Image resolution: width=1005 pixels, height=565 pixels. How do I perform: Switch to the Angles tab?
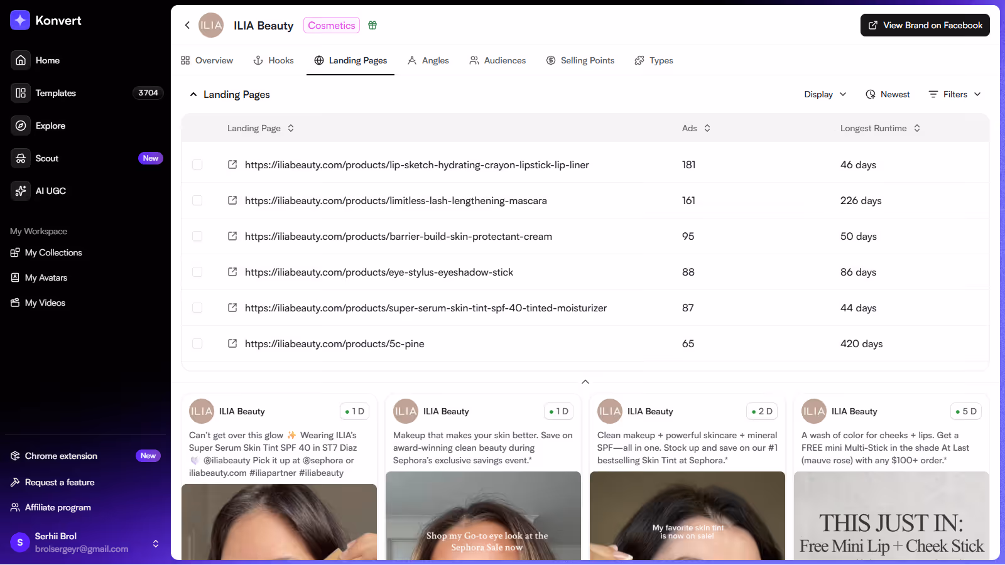coord(428,60)
